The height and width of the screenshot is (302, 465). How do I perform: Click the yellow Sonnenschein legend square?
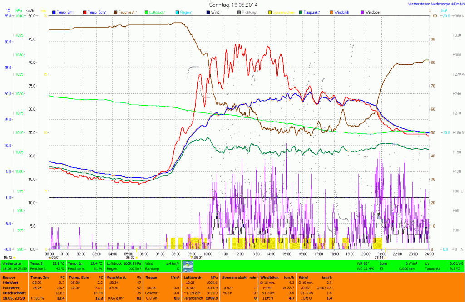click(270, 11)
